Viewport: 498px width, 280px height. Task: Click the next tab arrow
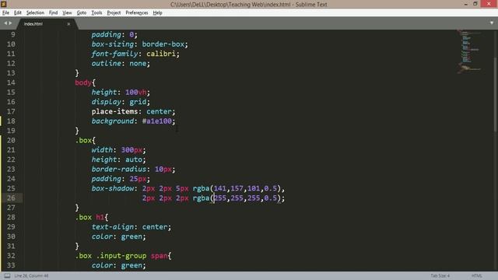pyautogui.click(x=10, y=23)
